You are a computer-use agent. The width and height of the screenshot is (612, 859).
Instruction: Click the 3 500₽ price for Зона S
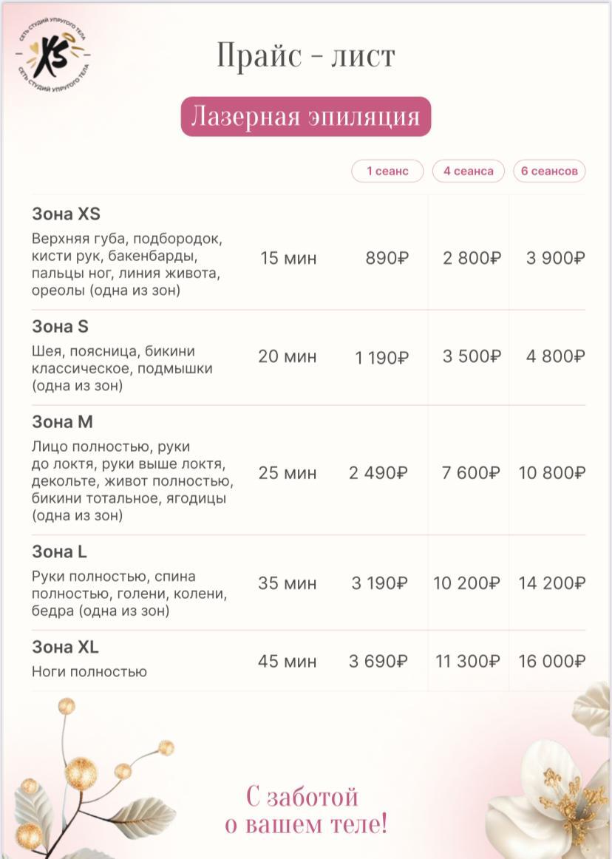(x=472, y=356)
